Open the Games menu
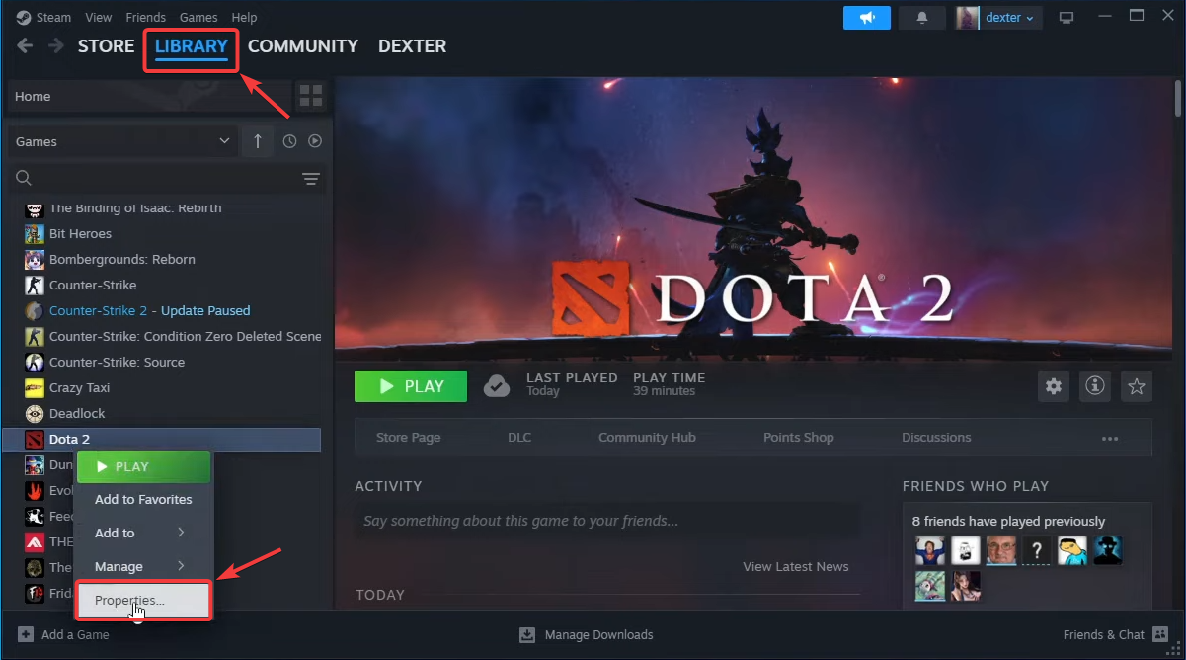 click(x=198, y=18)
